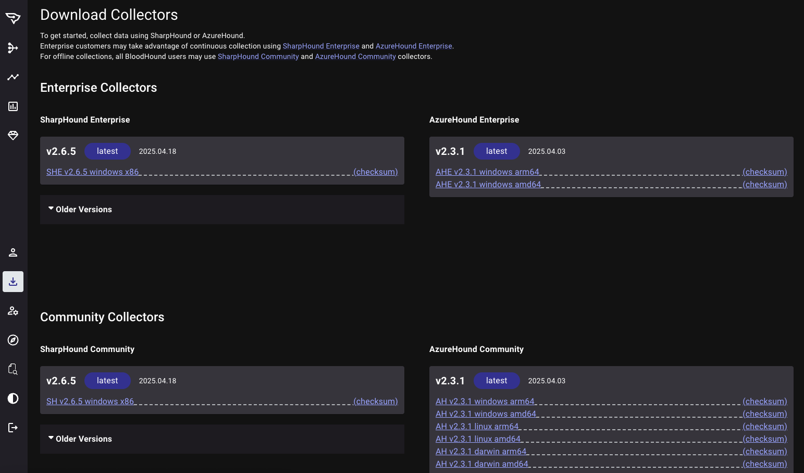The height and width of the screenshot is (473, 804).
Task: Open checksum for SH v2.6.5 windows x86
Action: pos(375,401)
